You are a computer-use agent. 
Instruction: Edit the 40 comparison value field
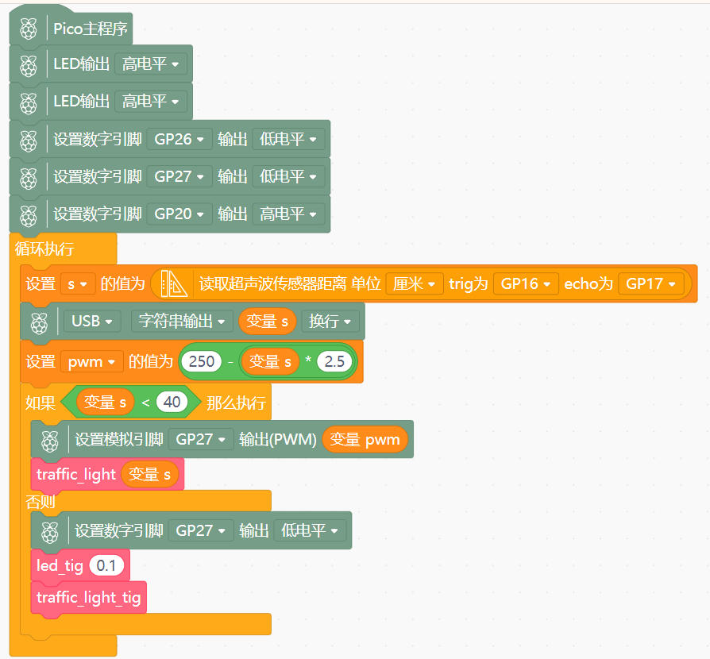coord(172,402)
